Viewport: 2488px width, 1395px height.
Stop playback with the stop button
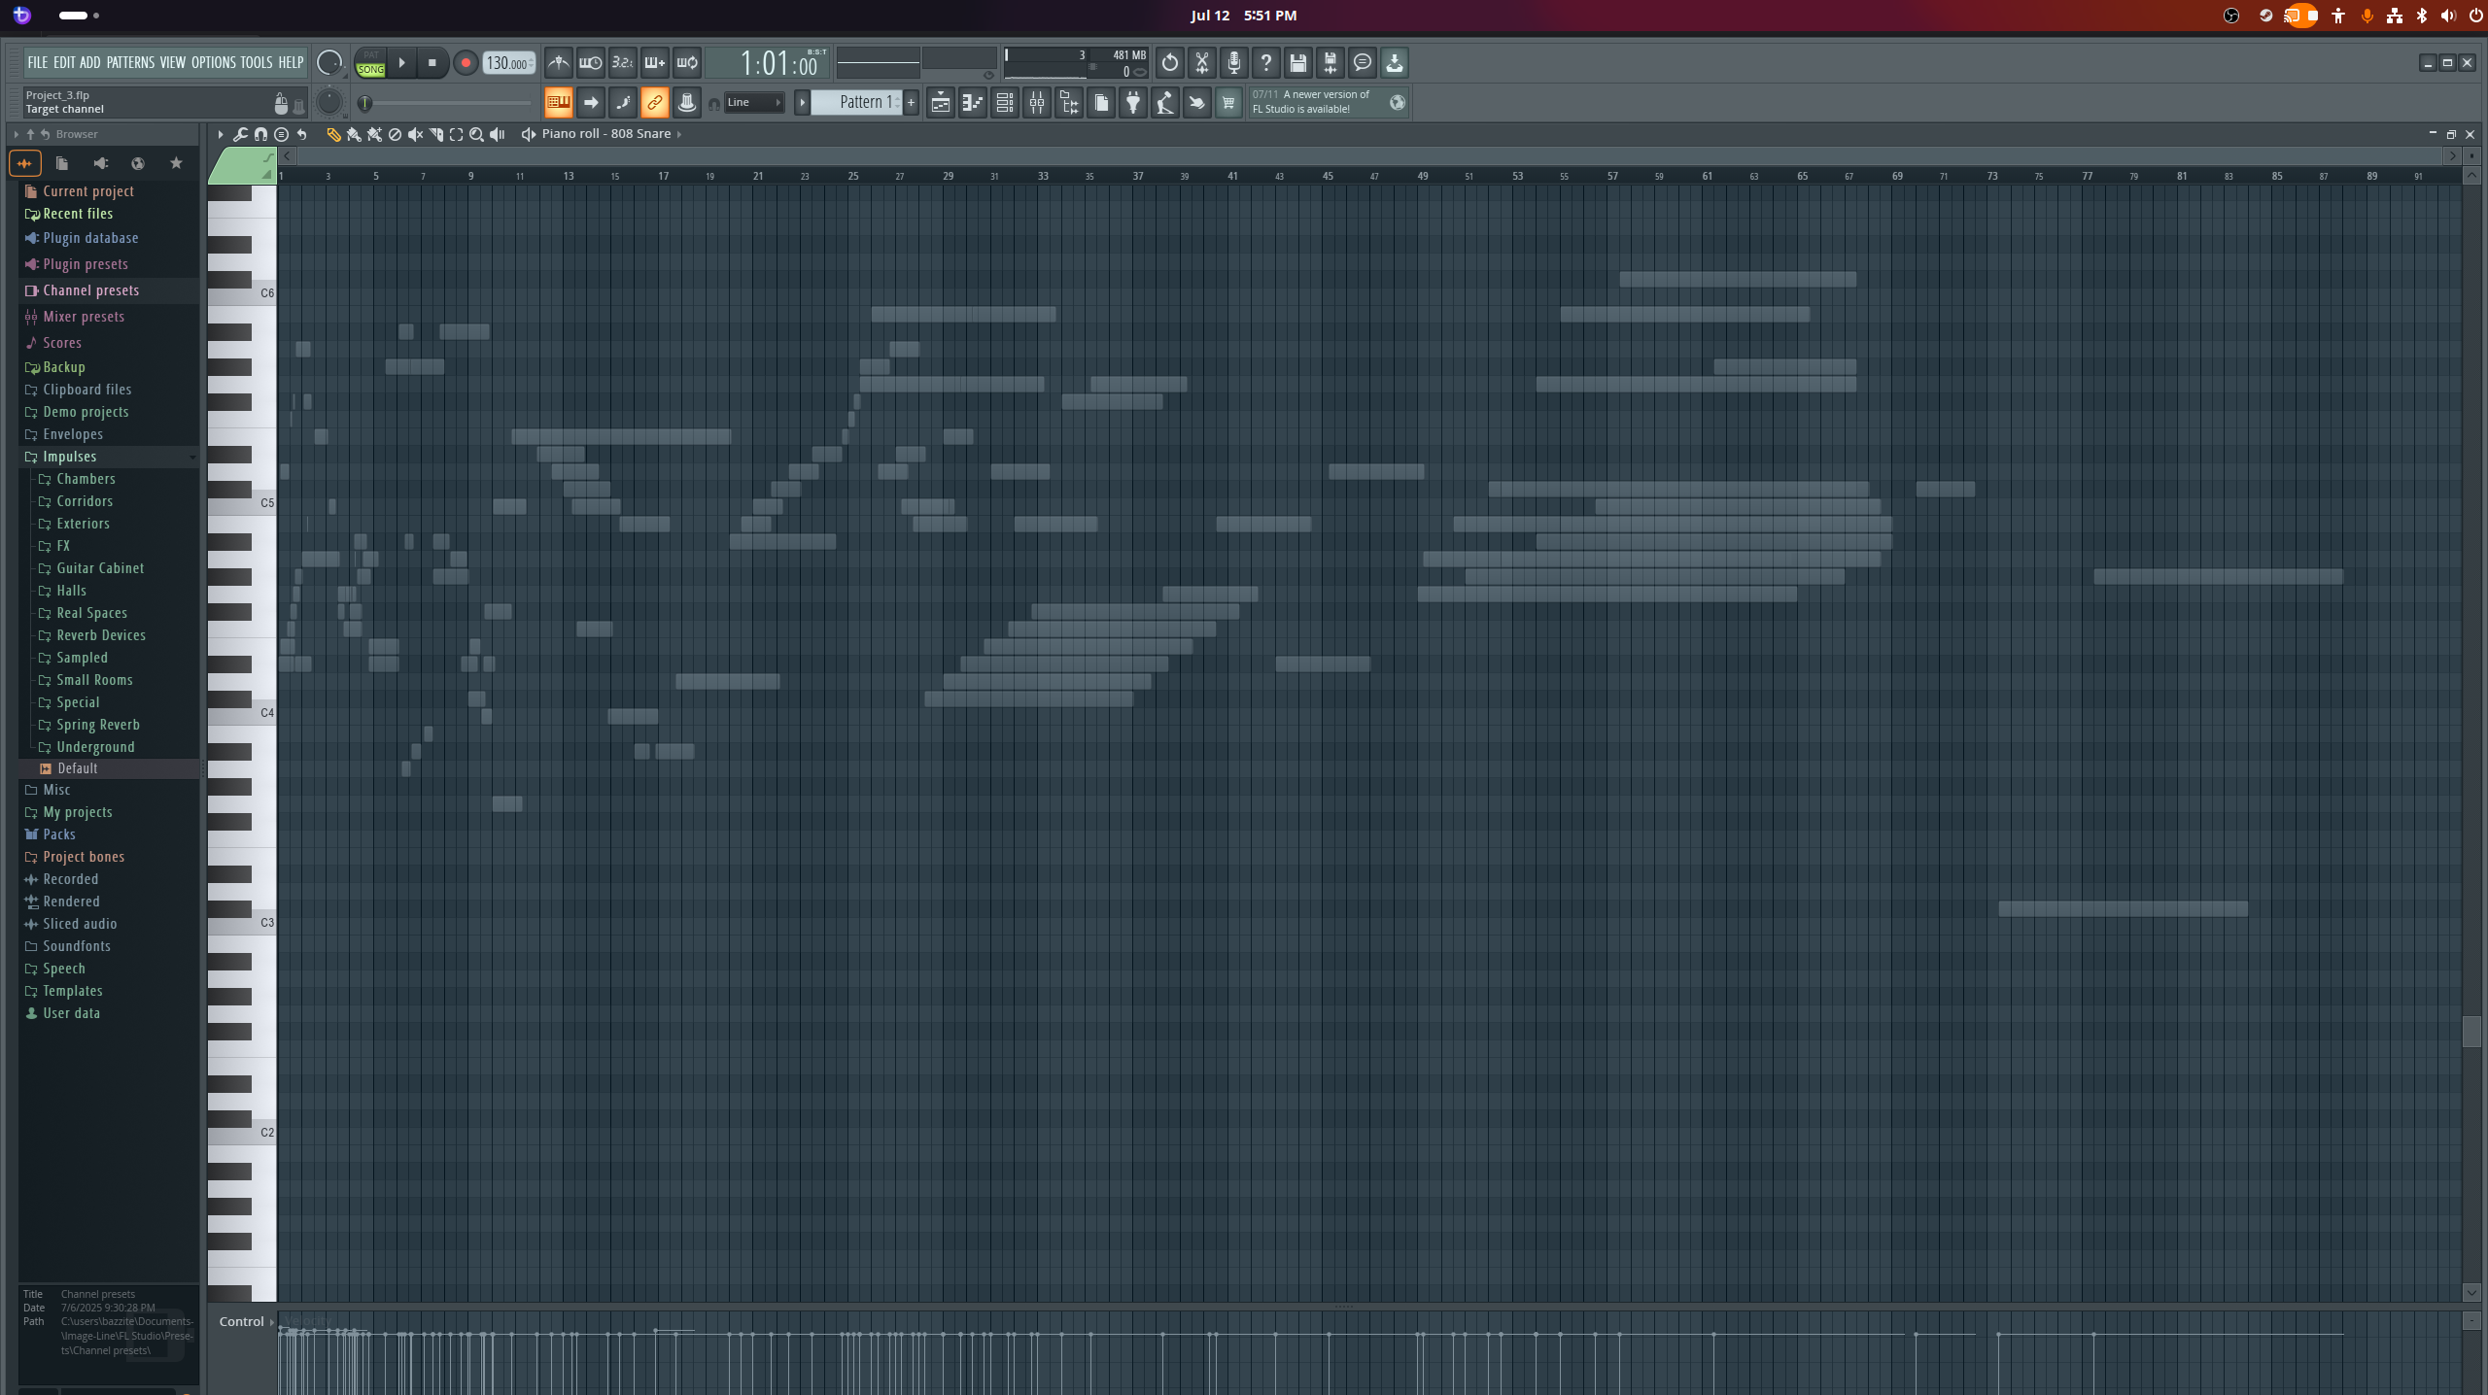(432, 63)
